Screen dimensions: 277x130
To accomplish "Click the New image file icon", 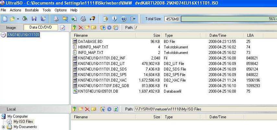I will point(5,19).
